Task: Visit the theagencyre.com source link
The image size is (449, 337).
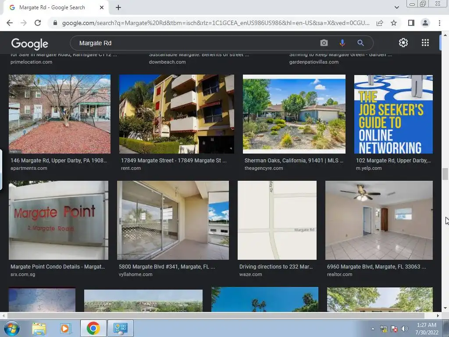Action: click(264, 168)
